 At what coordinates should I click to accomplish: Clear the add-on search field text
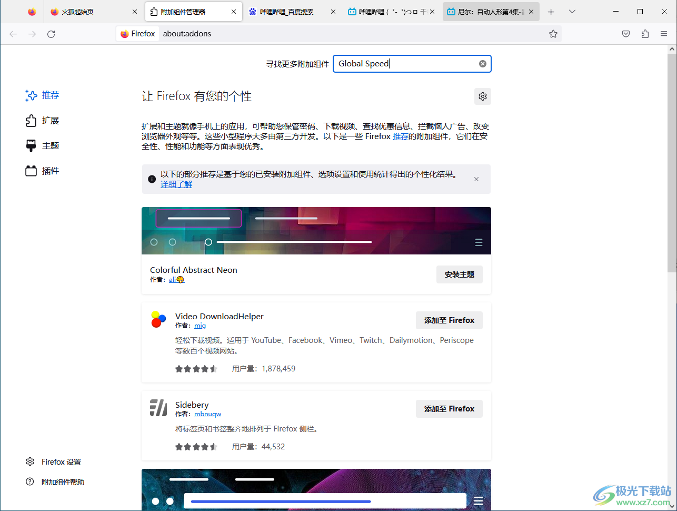coord(483,64)
